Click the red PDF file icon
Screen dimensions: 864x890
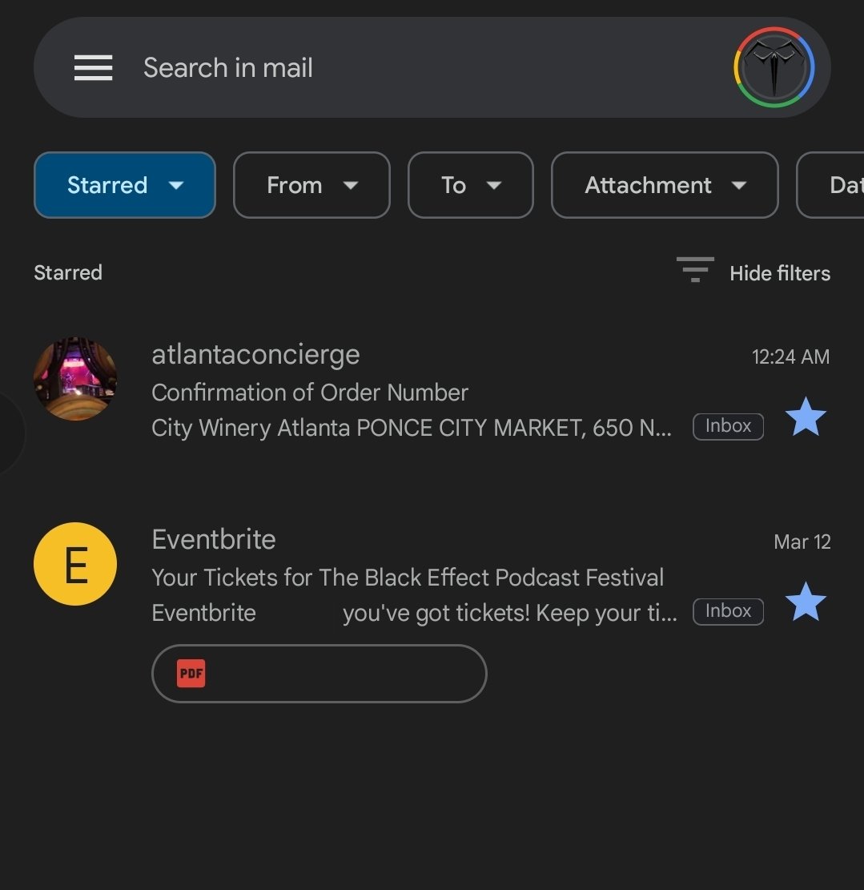click(191, 674)
